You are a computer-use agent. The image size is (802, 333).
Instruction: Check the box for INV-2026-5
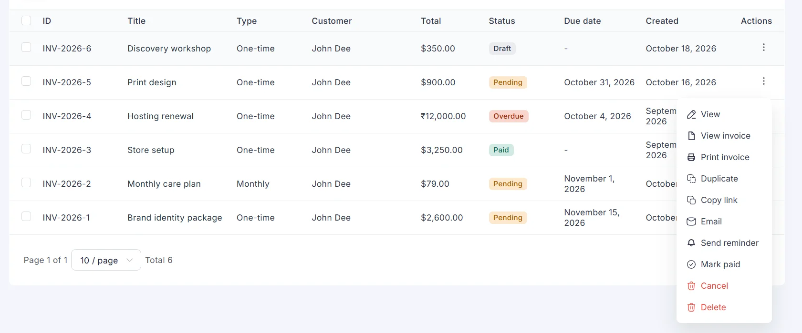(x=26, y=81)
